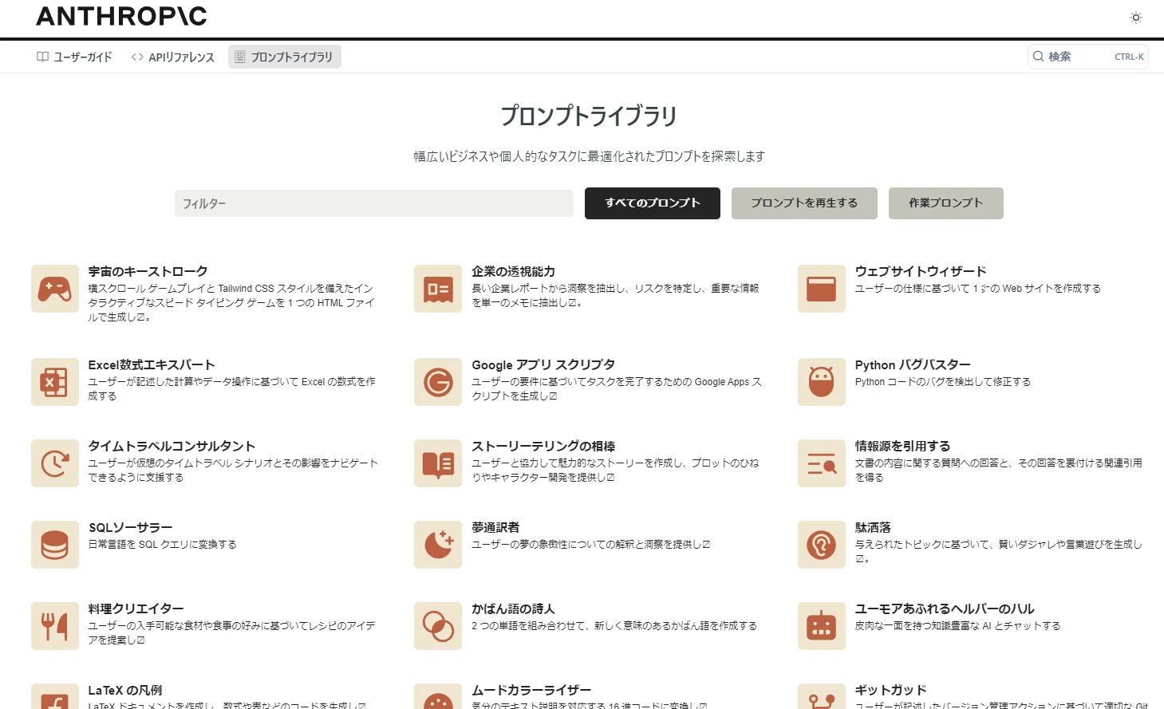This screenshot has height=709, width=1164.
Task: Open the ウェブサイトウィザード prompt
Action: click(x=921, y=272)
